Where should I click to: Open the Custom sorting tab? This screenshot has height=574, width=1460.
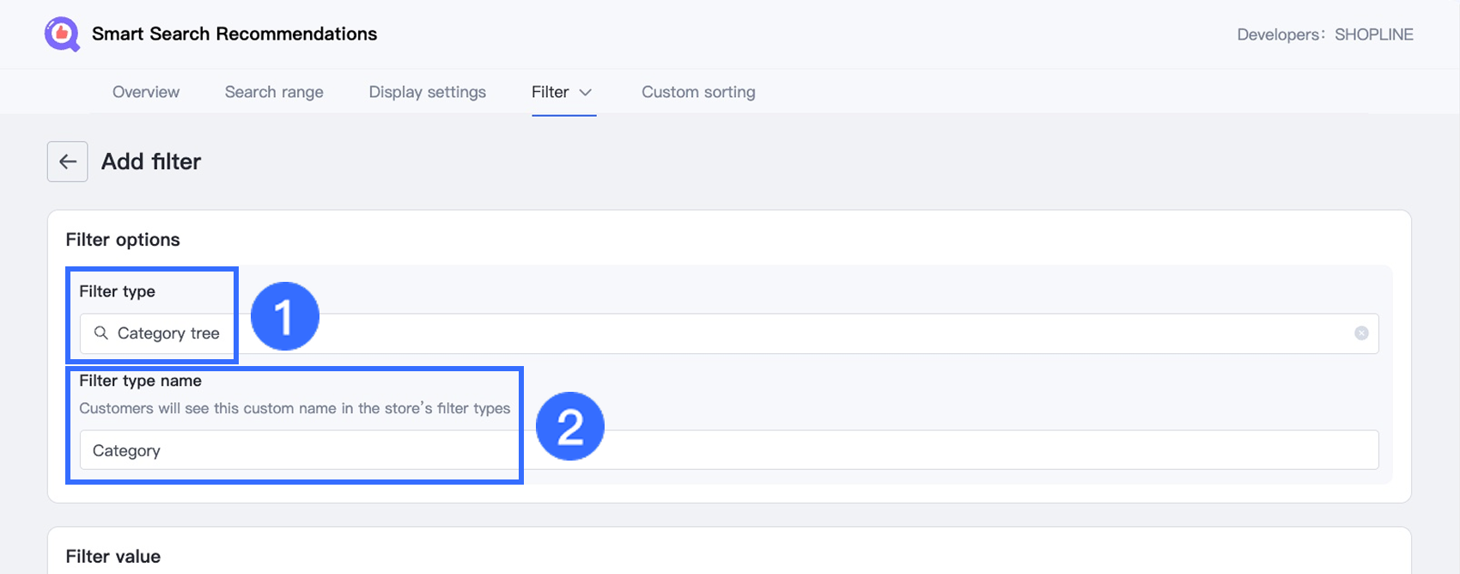698,93
